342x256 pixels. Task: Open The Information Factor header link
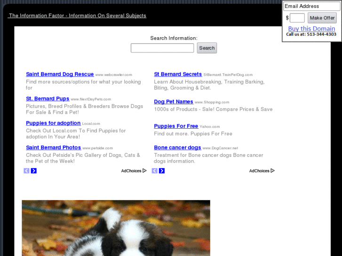point(77,16)
